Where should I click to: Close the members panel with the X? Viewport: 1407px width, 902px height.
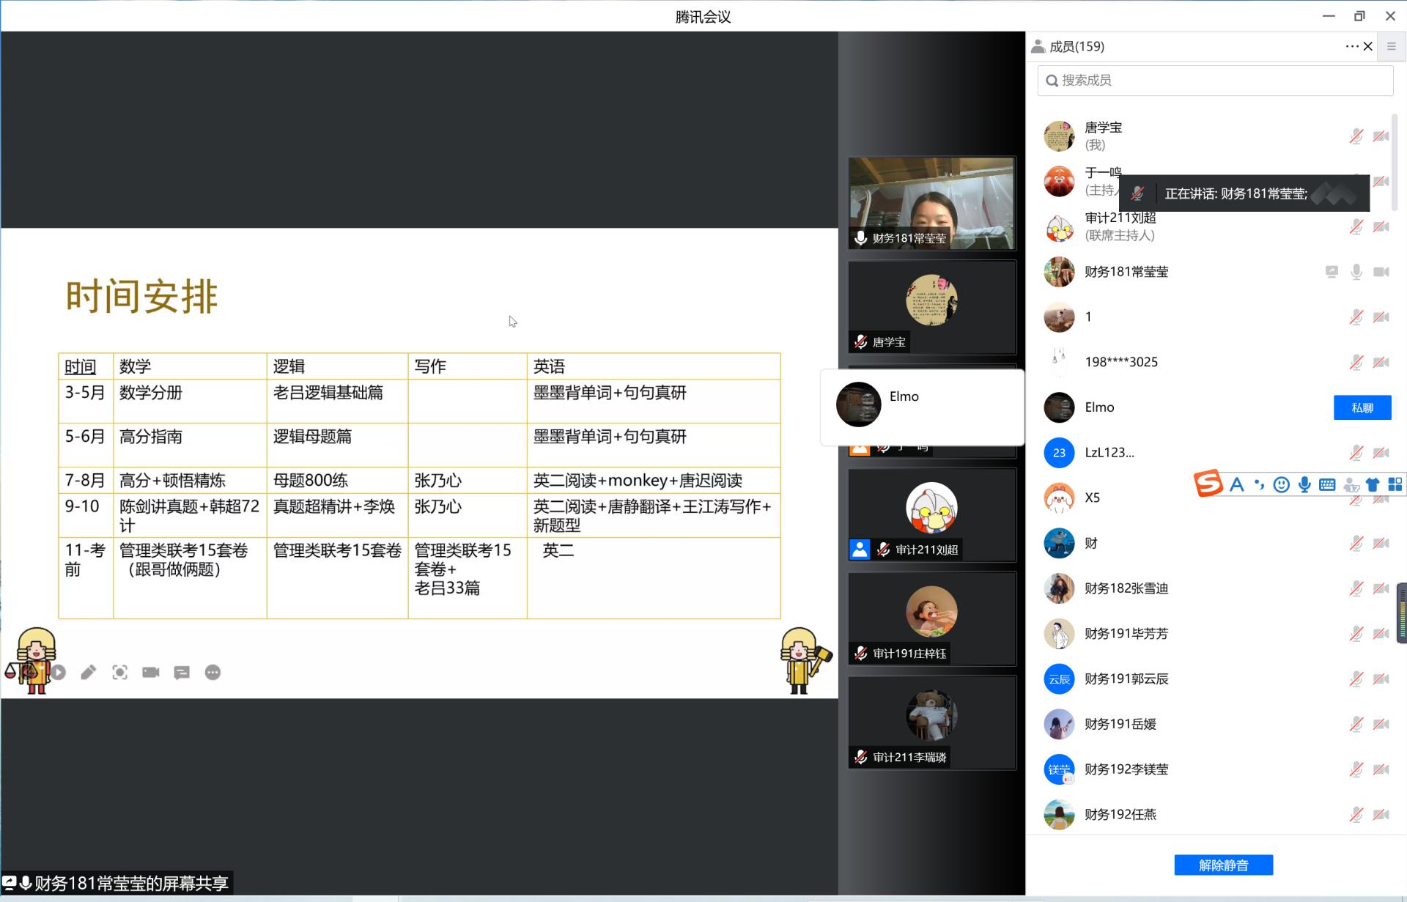pos(1367,46)
